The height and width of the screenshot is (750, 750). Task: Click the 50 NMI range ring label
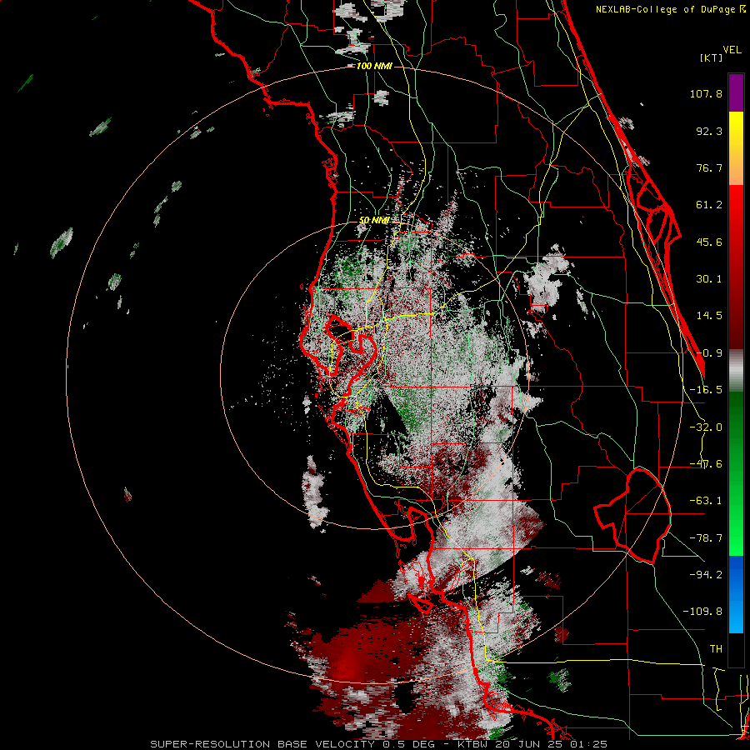click(374, 220)
